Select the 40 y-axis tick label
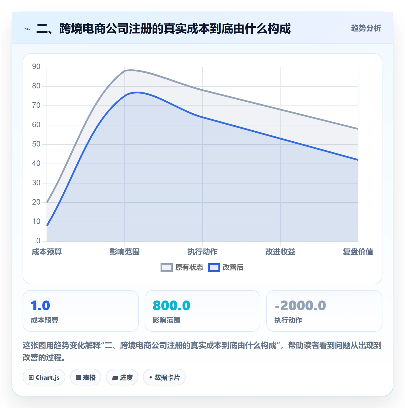405x408 pixels. 36,164
